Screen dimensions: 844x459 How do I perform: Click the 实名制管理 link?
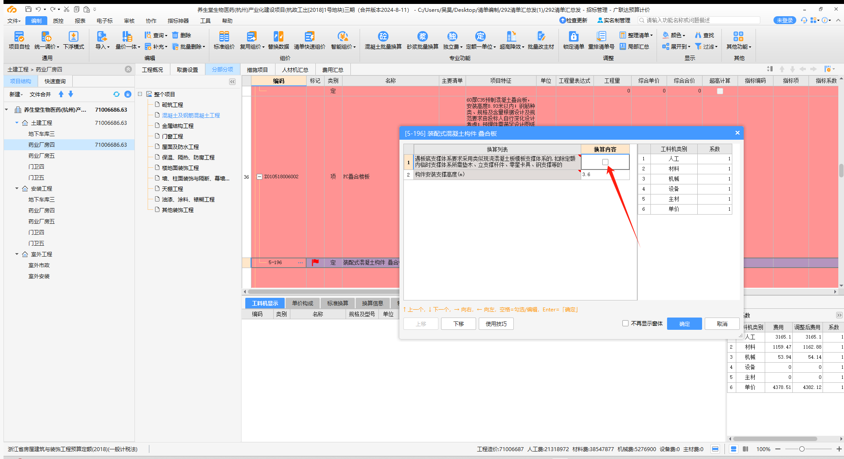pos(614,20)
